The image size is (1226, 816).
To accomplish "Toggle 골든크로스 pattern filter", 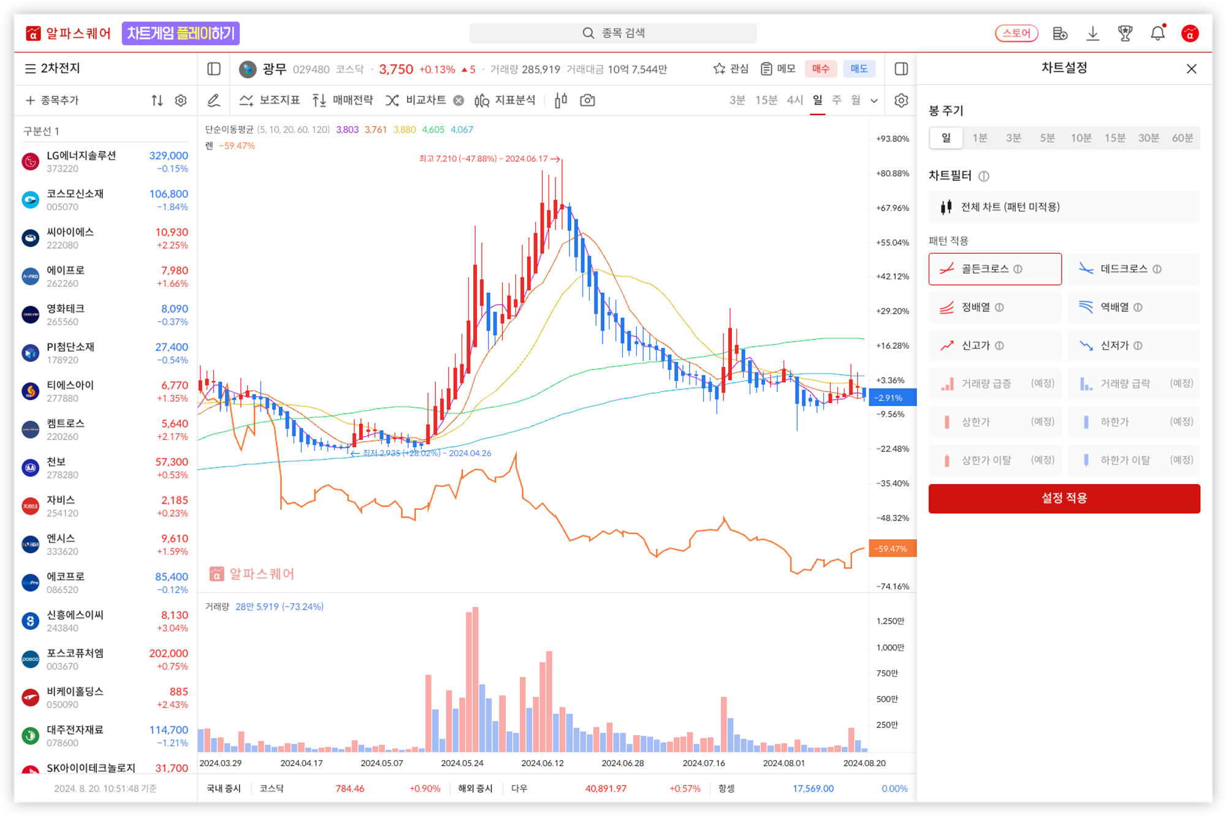I will [995, 269].
